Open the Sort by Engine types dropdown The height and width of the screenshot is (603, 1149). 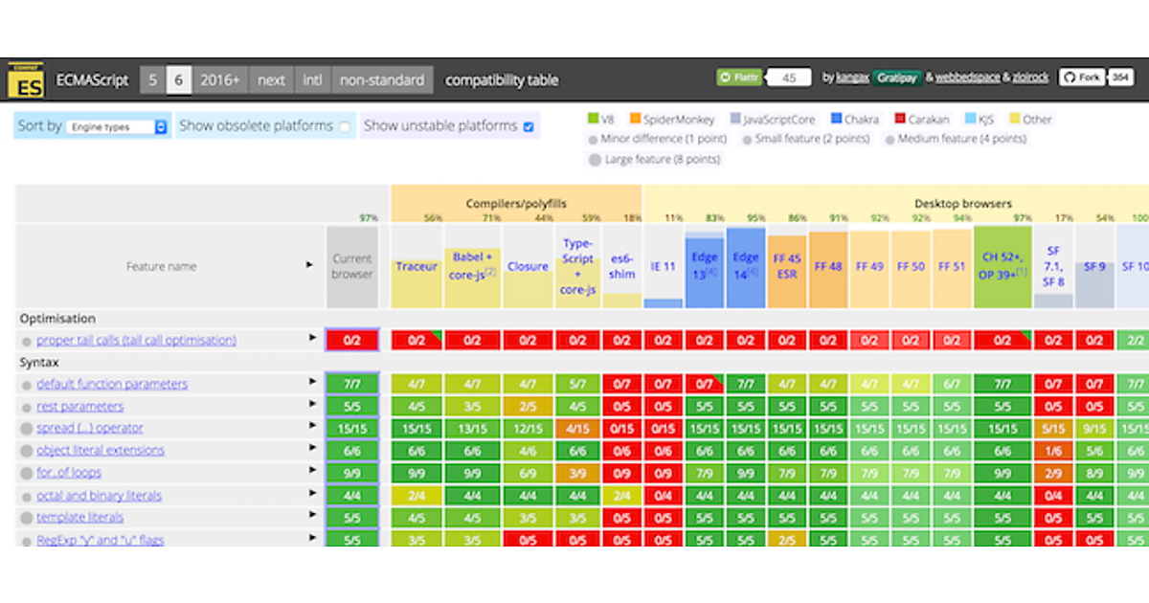pos(117,126)
